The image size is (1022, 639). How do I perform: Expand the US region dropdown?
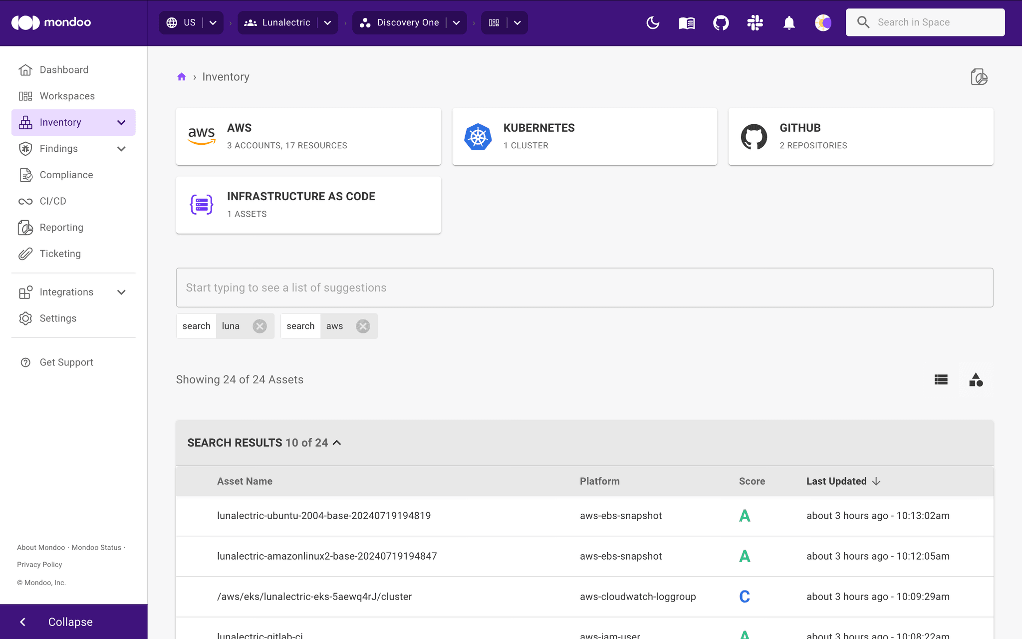point(213,22)
